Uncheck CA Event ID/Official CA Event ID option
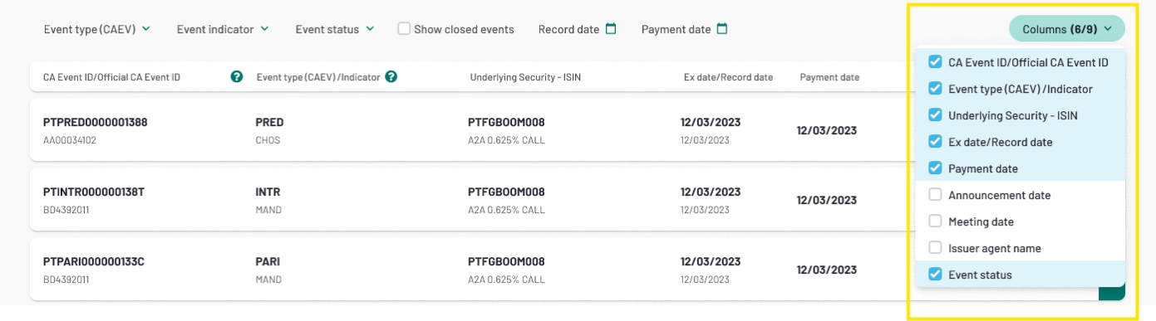 pos(935,62)
